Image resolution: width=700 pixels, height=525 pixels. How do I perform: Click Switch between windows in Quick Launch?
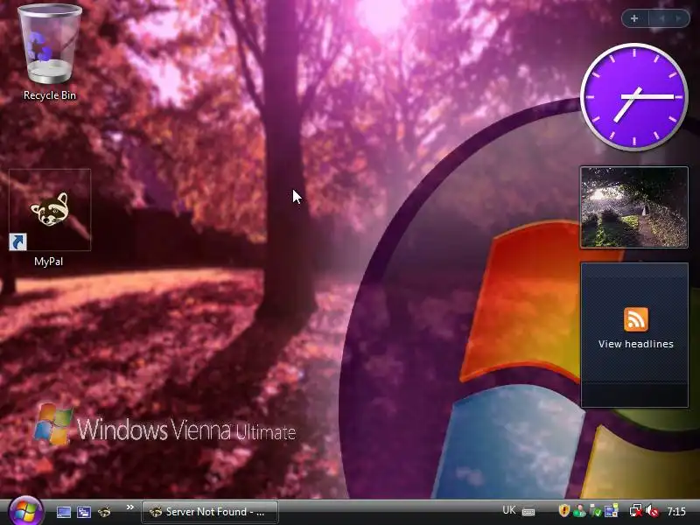83,512
